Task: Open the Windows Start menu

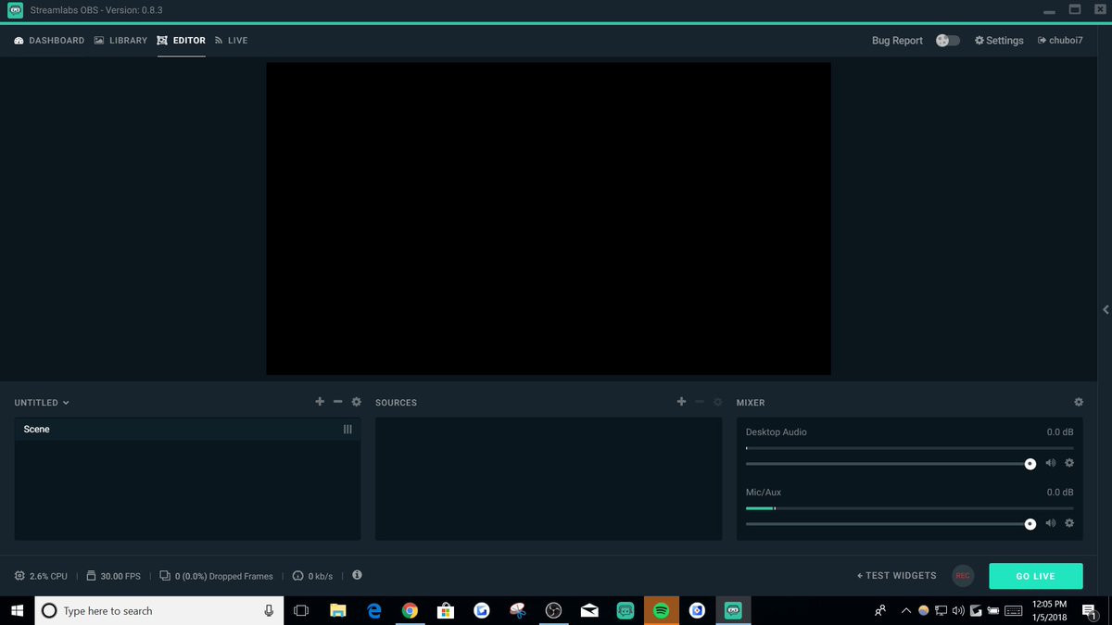Action: coord(17,610)
